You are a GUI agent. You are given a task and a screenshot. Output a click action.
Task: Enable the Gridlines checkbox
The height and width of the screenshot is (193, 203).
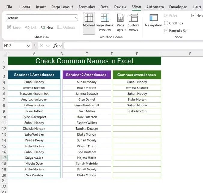pos(166,23)
